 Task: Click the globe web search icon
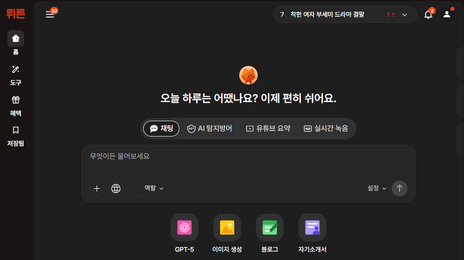click(x=116, y=188)
